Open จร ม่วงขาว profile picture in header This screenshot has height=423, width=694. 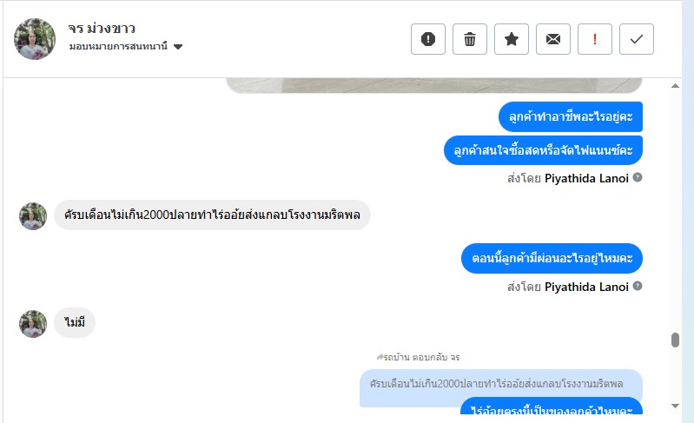tap(35, 39)
